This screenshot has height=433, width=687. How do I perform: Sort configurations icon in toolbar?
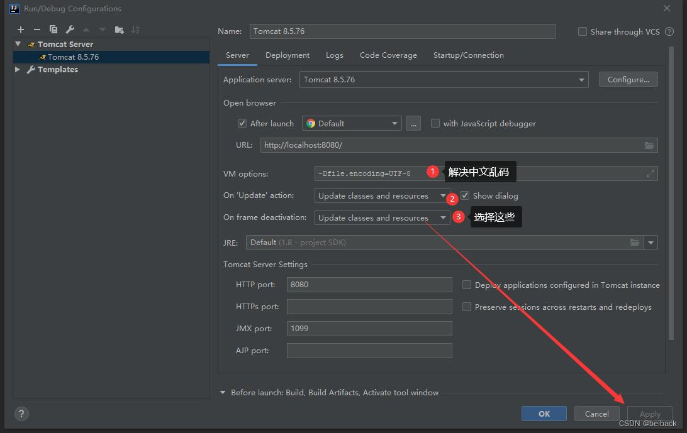tap(135, 30)
